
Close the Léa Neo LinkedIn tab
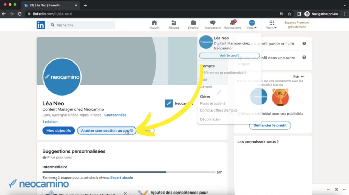[76, 5]
